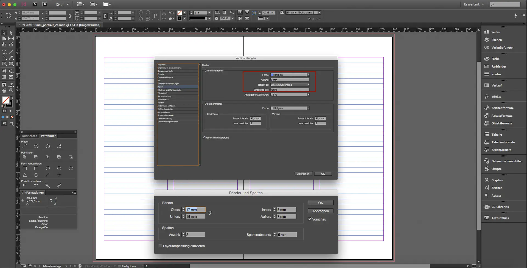Select the Zoom magnifier tool
Screen dimensions: 527x268
click(11, 90)
